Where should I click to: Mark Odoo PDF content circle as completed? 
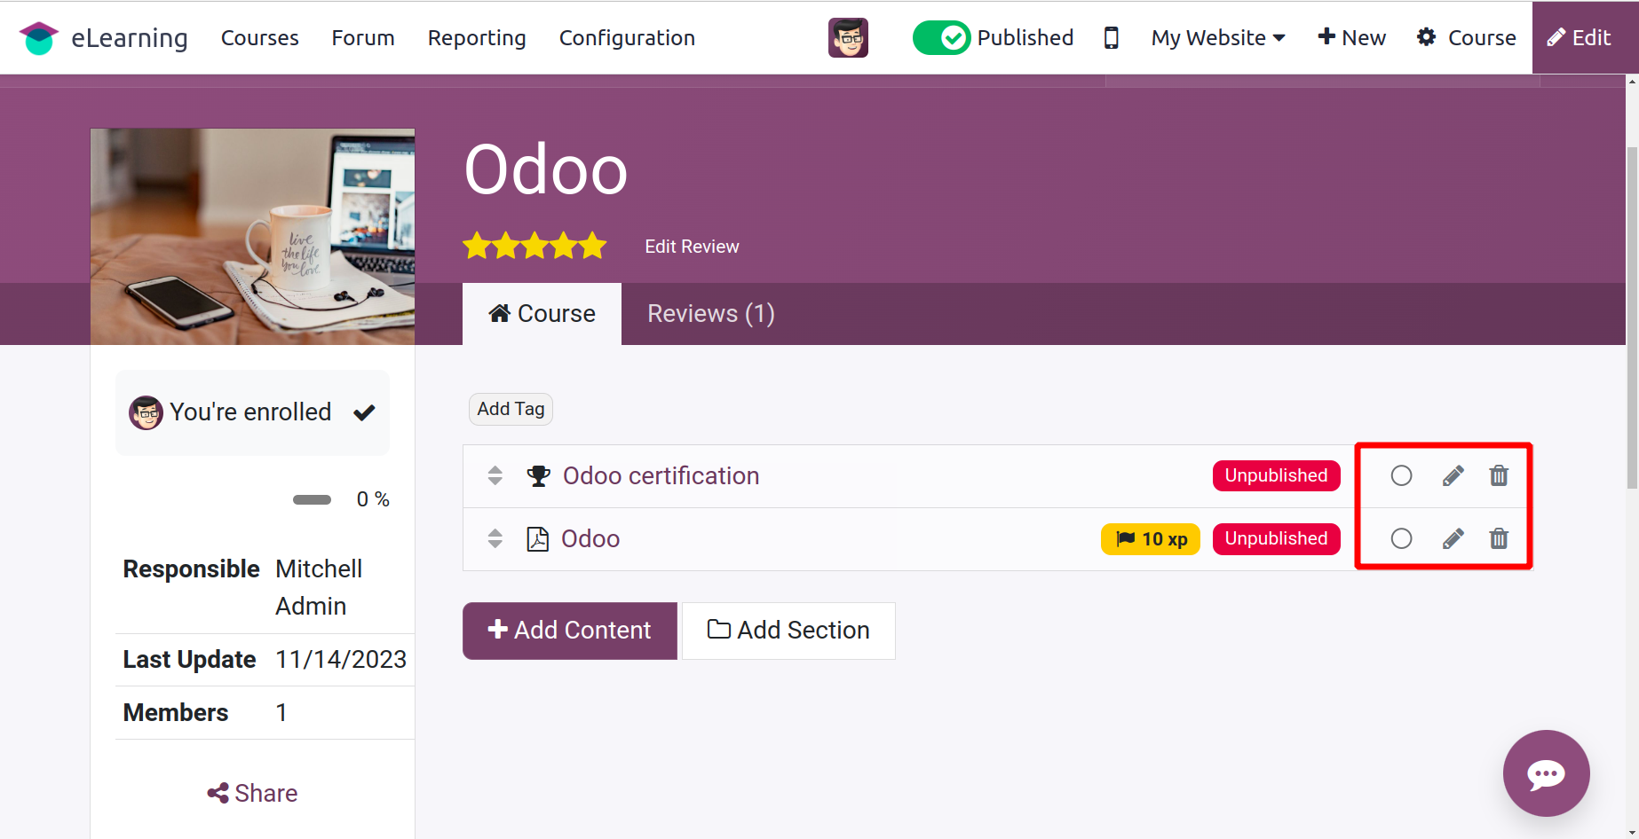tap(1401, 538)
